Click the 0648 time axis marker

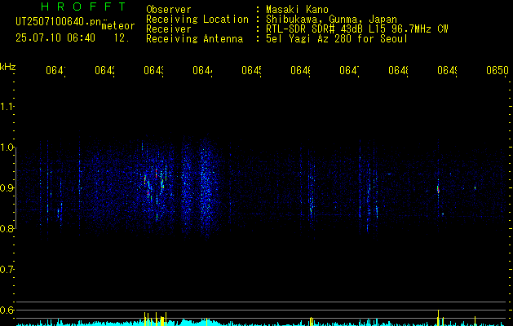tap(398, 70)
